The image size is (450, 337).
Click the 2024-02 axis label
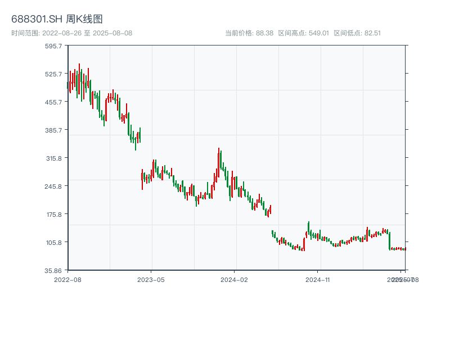[x=234, y=279]
